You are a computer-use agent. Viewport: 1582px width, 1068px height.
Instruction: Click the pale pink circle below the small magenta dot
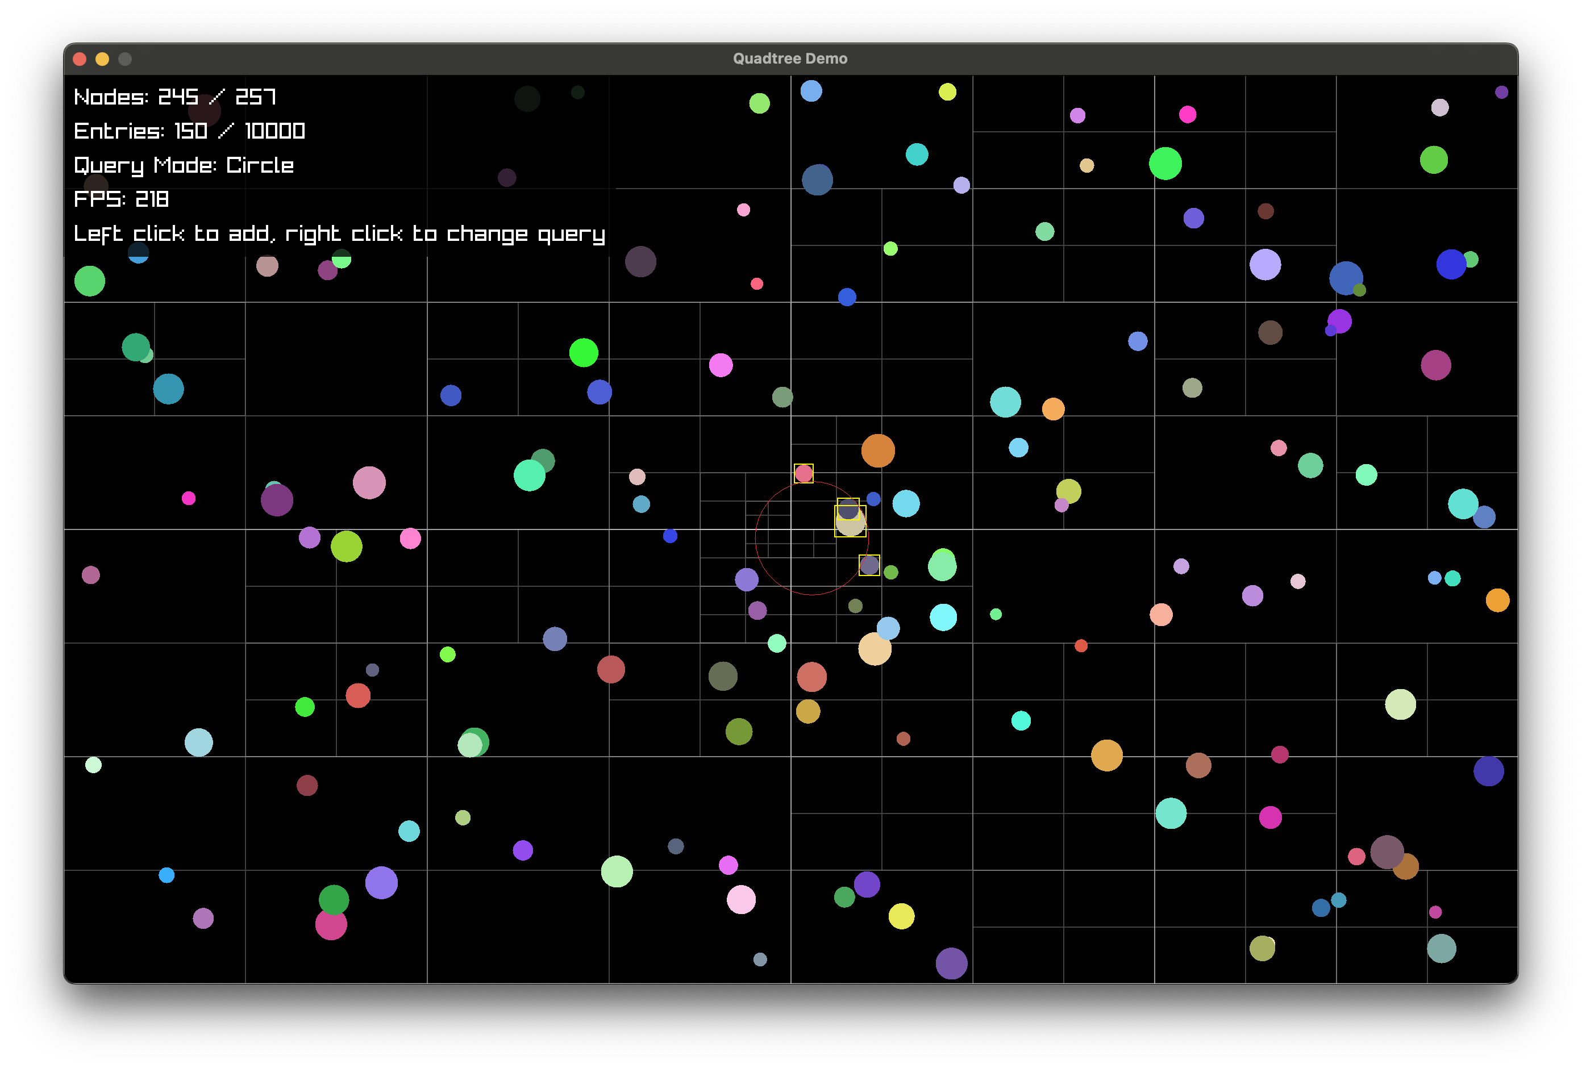[x=740, y=899]
